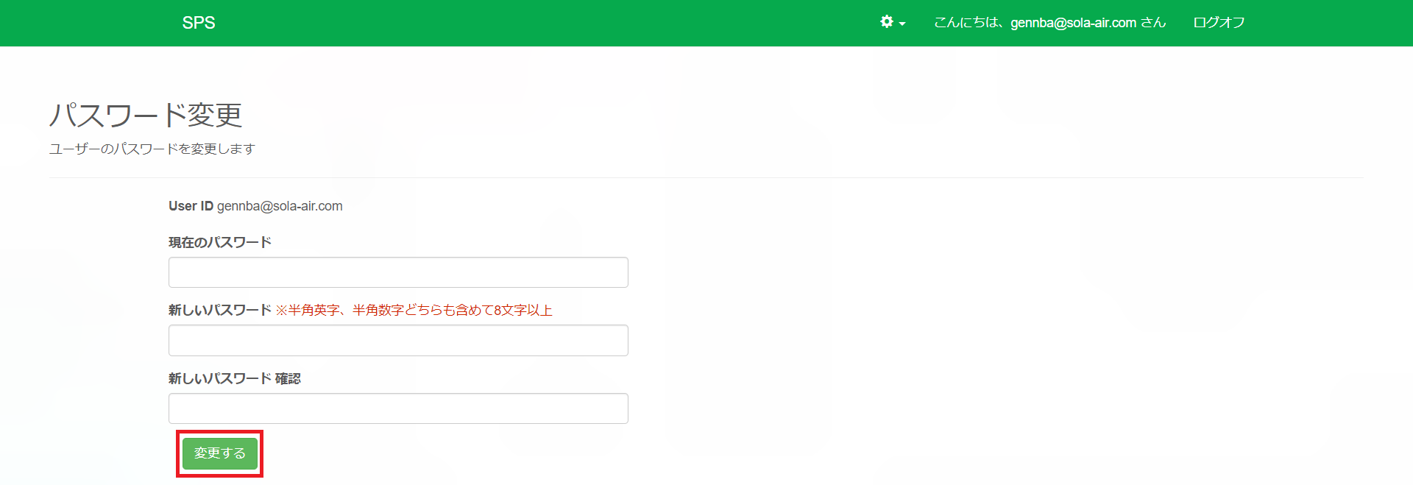Image resolution: width=1413 pixels, height=485 pixels.
Task: Expand the caret beside the gear icon
Action: point(902,24)
